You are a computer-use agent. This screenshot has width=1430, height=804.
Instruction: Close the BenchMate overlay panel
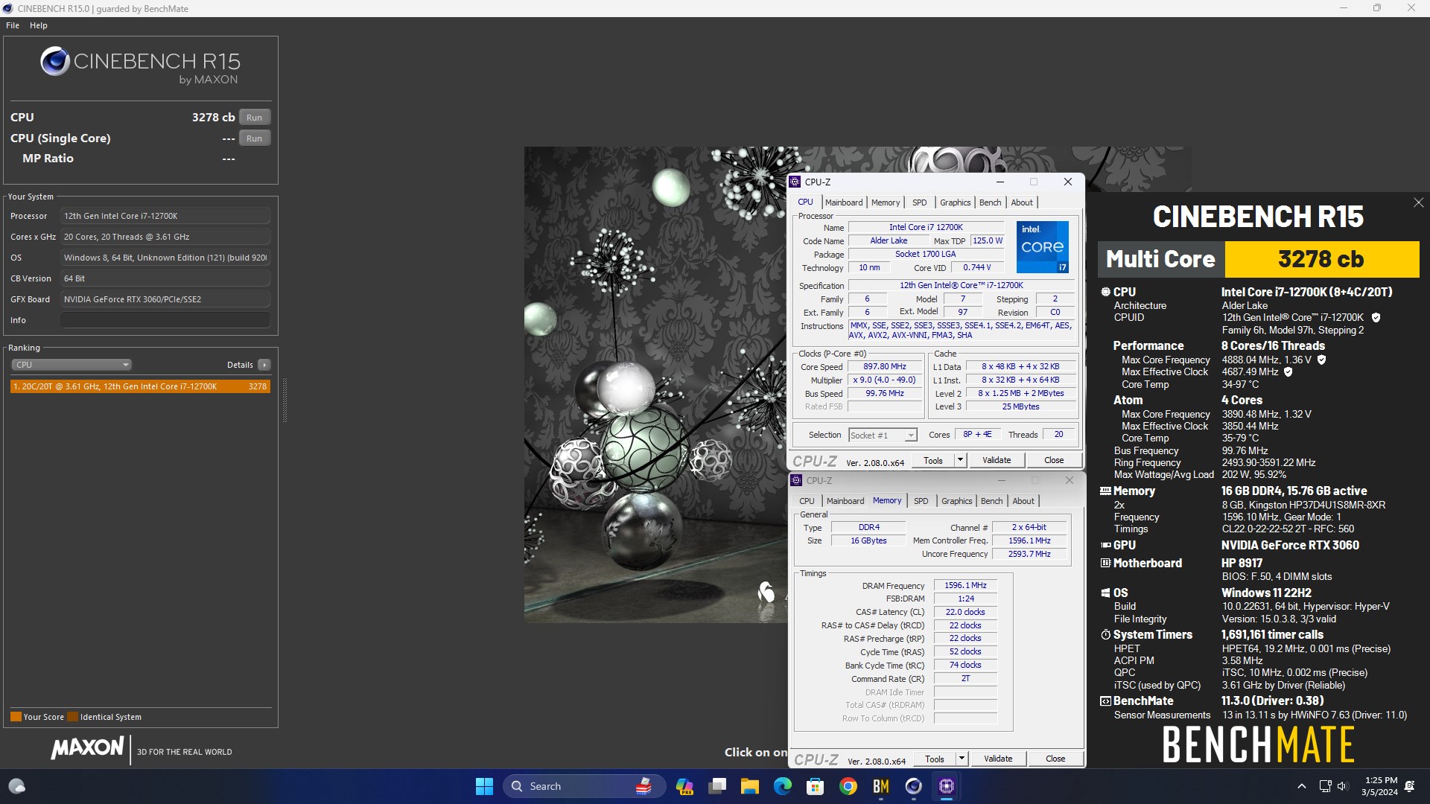1418,202
